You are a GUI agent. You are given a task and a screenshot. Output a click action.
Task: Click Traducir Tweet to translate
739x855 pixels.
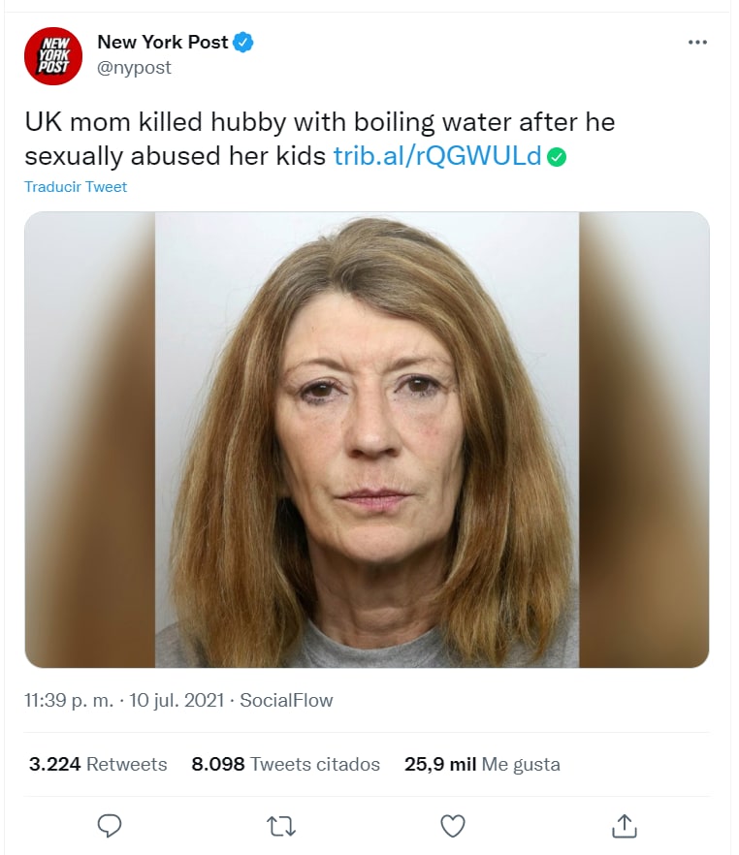[76, 187]
